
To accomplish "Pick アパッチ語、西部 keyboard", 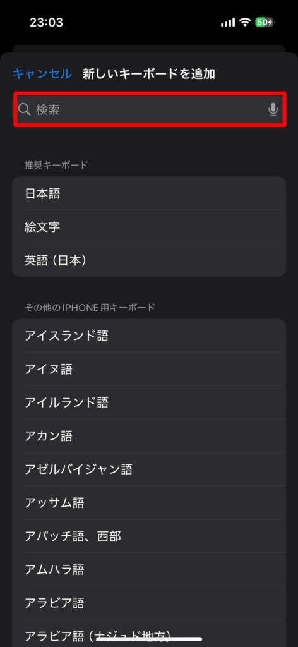I will click(149, 536).
